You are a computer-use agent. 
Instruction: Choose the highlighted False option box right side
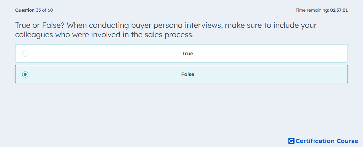tap(301, 74)
